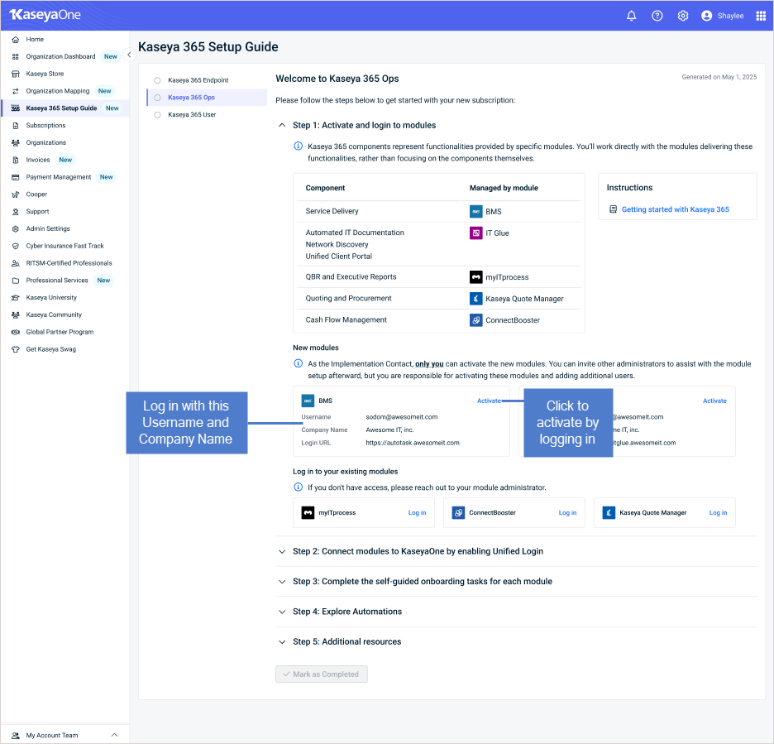Click the Kaseya 365 Setup Guide sidebar icon
The height and width of the screenshot is (744, 774).
point(16,108)
